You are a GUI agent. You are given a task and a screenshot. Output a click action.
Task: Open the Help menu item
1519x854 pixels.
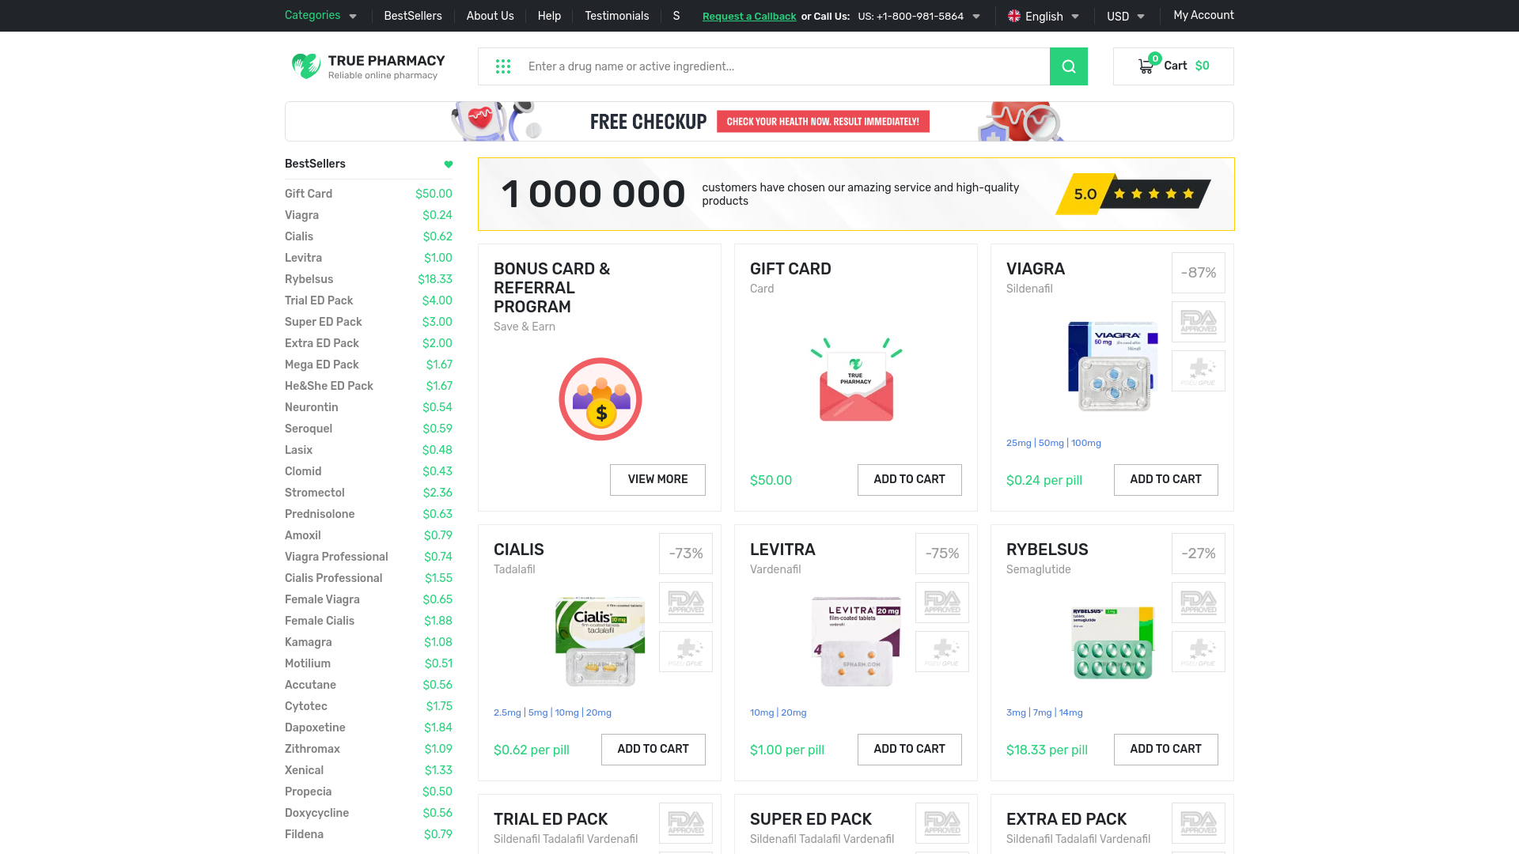click(x=549, y=16)
